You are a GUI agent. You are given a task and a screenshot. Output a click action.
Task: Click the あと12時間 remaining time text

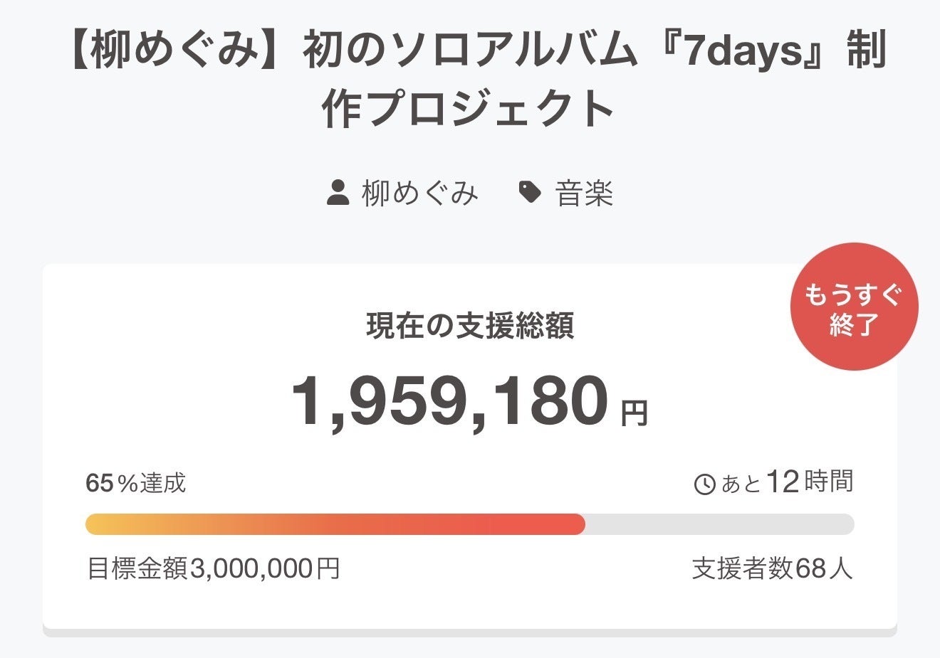click(x=787, y=482)
